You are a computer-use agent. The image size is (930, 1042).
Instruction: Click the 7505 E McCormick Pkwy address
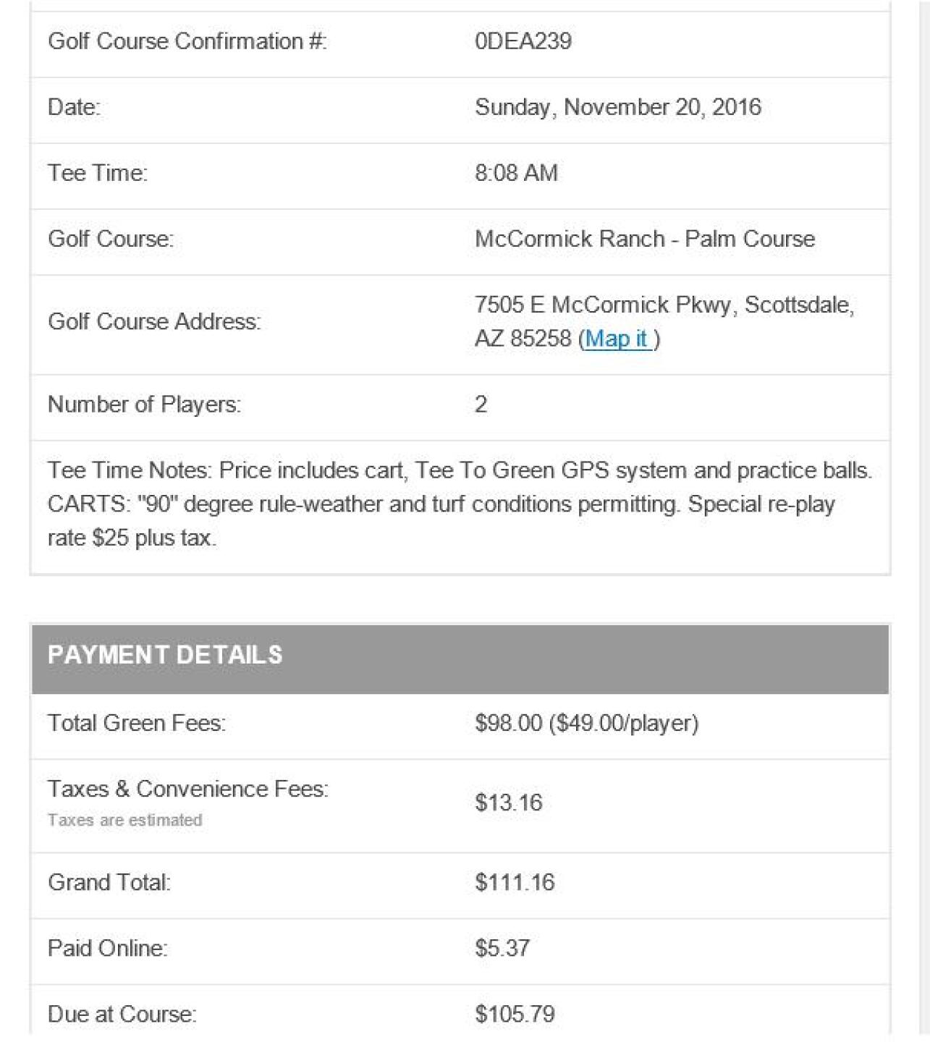pyautogui.click(x=664, y=305)
